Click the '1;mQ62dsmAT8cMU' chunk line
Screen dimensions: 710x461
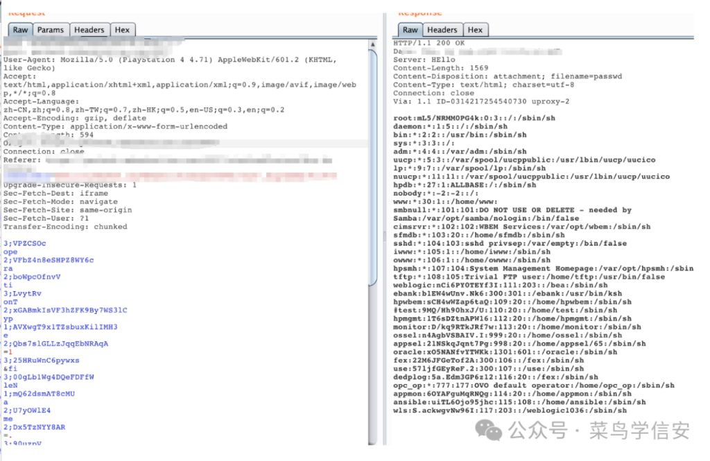coord(39,394)
